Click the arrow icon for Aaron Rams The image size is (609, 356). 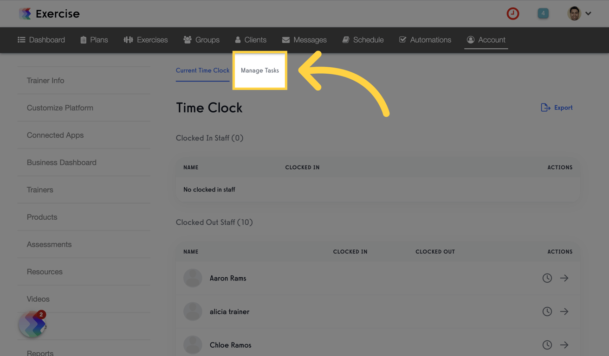point(564,278)
